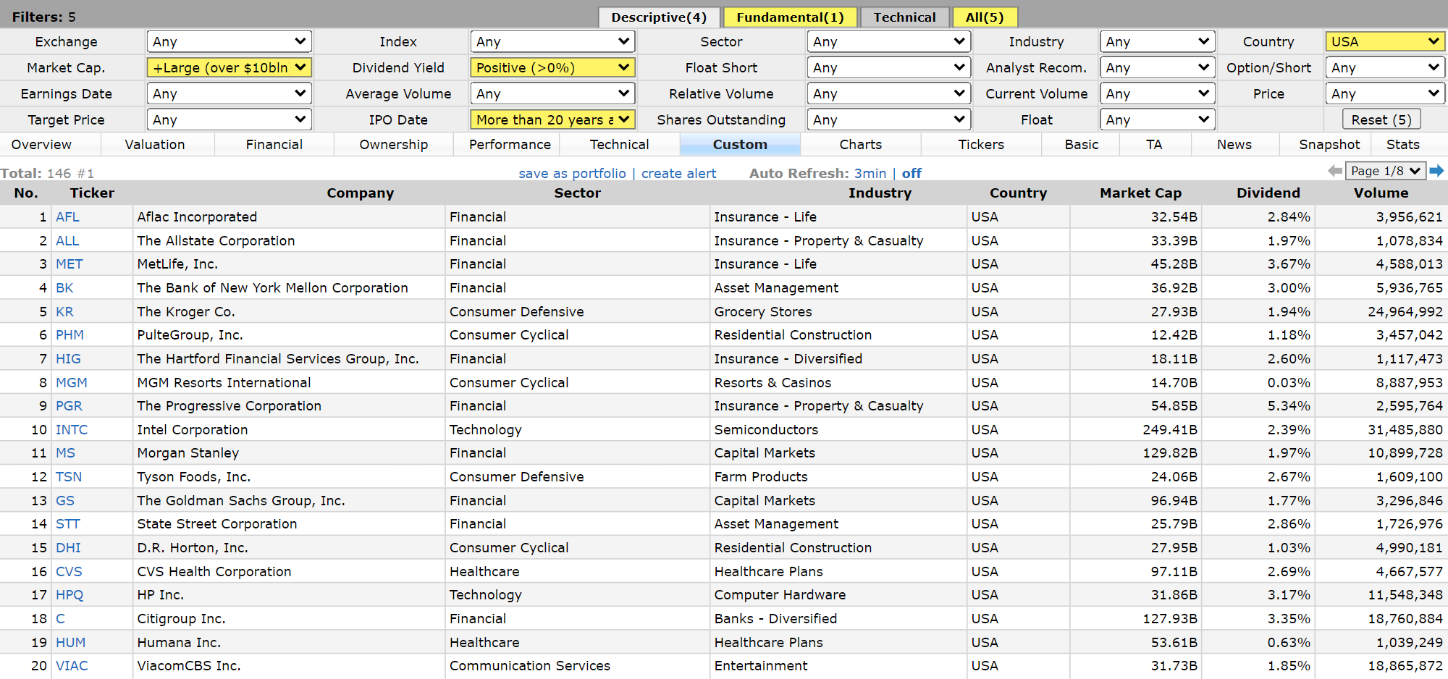Click save as portfolio link
1448x679 pixels.
pyautogui.click(x=572, y=173)
